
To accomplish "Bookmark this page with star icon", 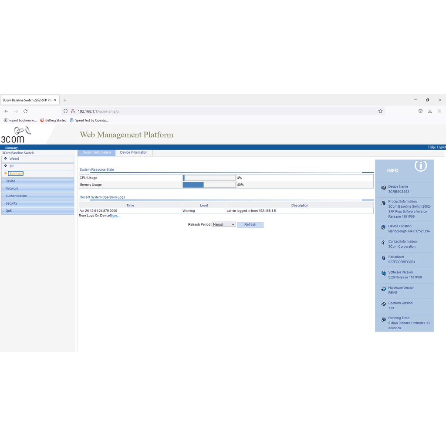I will click(380, 111).
